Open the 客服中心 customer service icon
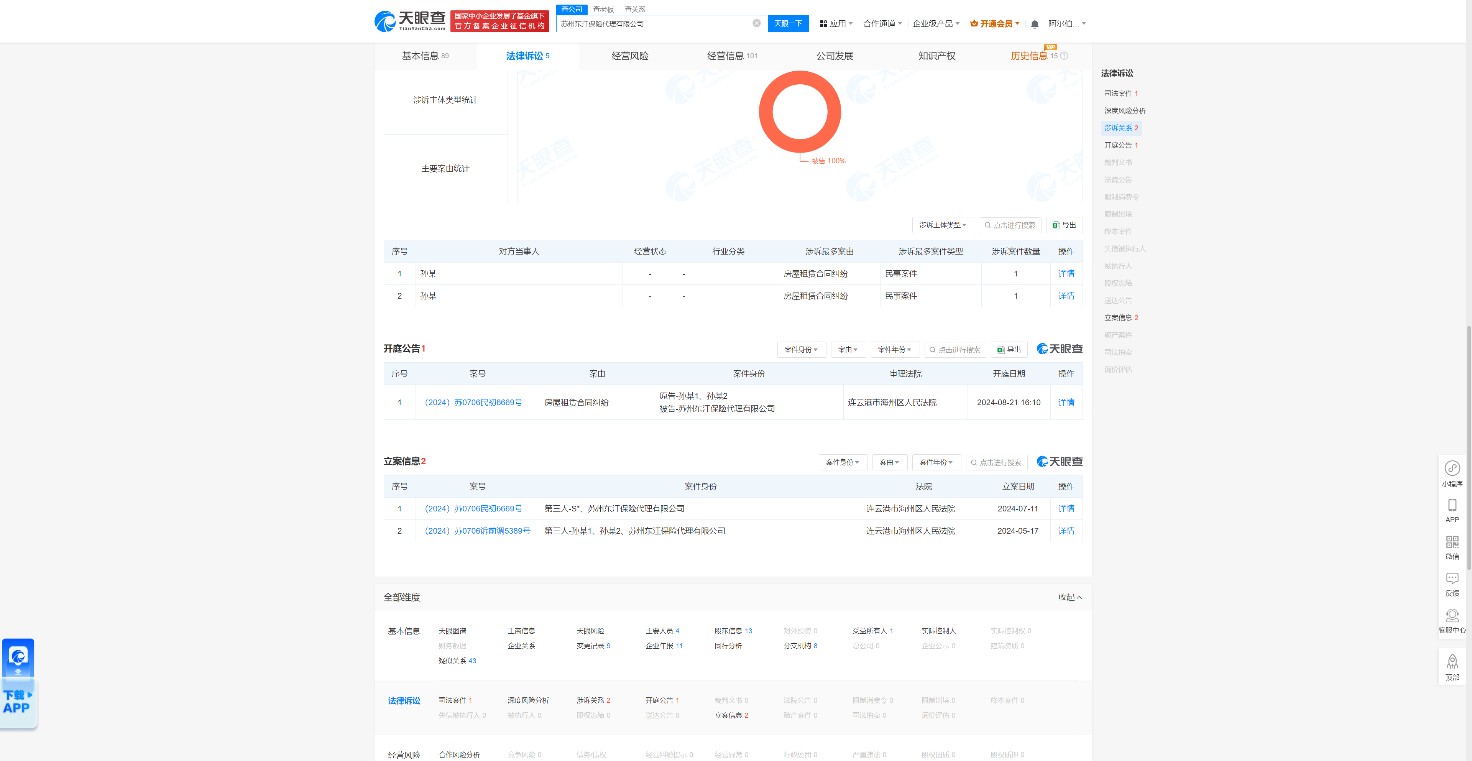 (x=1452, y=621)
